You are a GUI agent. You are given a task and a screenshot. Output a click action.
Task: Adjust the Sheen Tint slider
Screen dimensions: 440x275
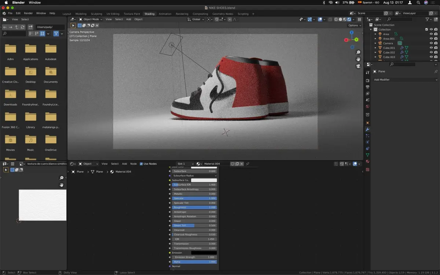pyautogui.click(x=194, y=225)
